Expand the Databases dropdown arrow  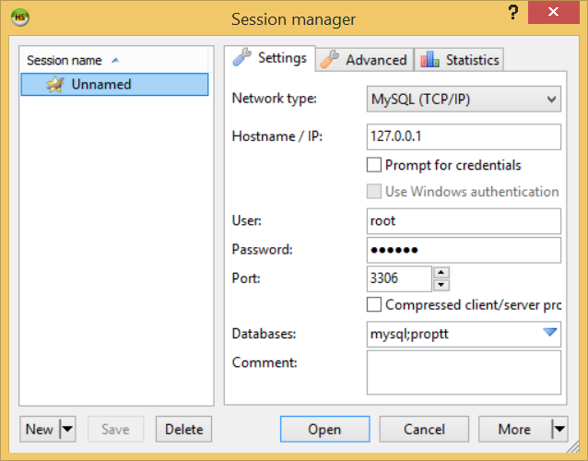[x=550, y=333]
